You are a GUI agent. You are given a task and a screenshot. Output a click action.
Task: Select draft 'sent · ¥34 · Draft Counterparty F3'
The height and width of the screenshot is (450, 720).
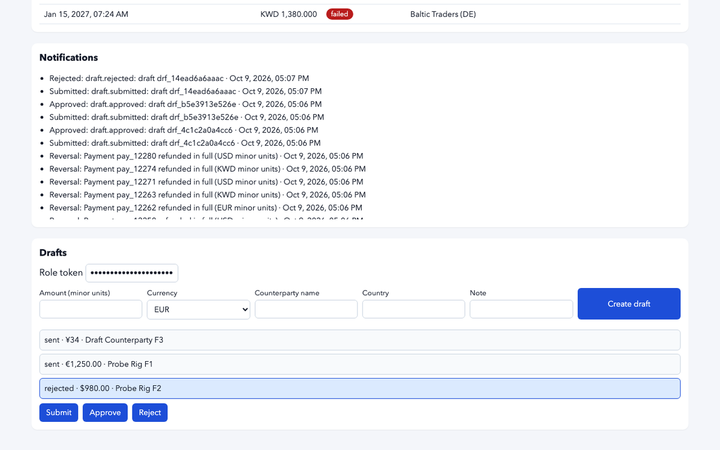coord(360,340)
